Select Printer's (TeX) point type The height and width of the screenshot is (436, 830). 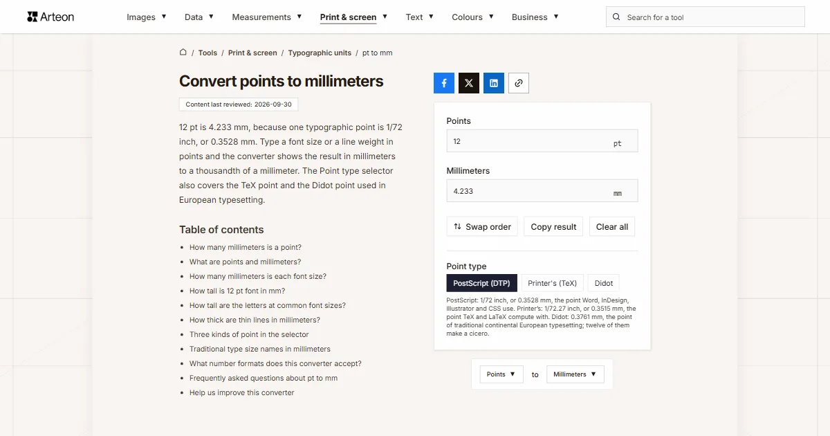[552, 283]
